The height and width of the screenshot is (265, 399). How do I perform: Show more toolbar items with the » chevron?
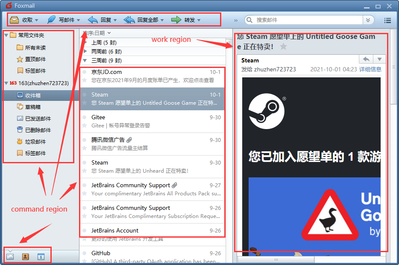click(236, 21)
